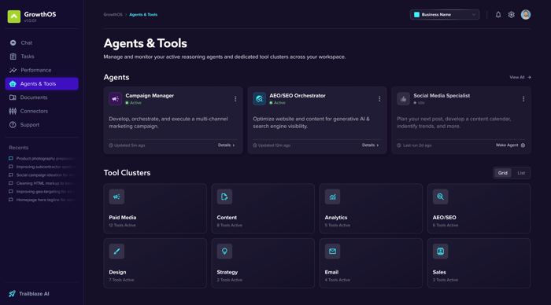This screenshot has height=305, width=551.
Task: Click '2 Tools Active' under Strategy
Action: 230,280
